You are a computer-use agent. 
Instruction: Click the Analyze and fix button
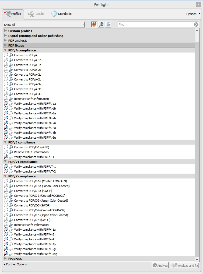click(184, 265)
